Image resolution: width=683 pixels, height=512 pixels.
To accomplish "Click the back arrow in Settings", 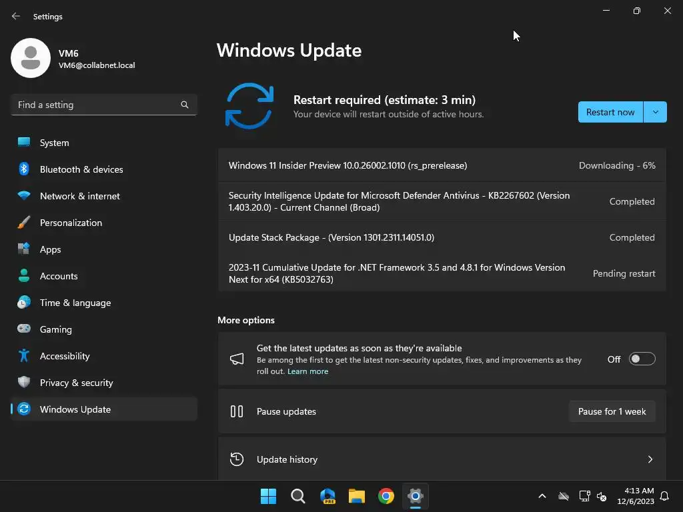I will [16, 16].
